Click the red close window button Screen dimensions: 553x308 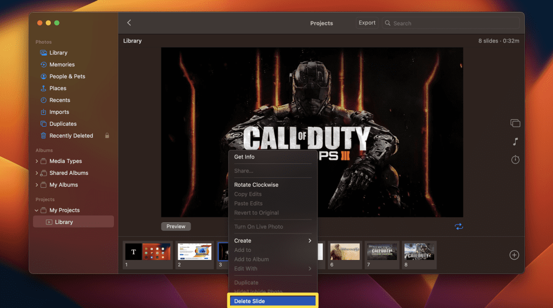click(40, 23)
